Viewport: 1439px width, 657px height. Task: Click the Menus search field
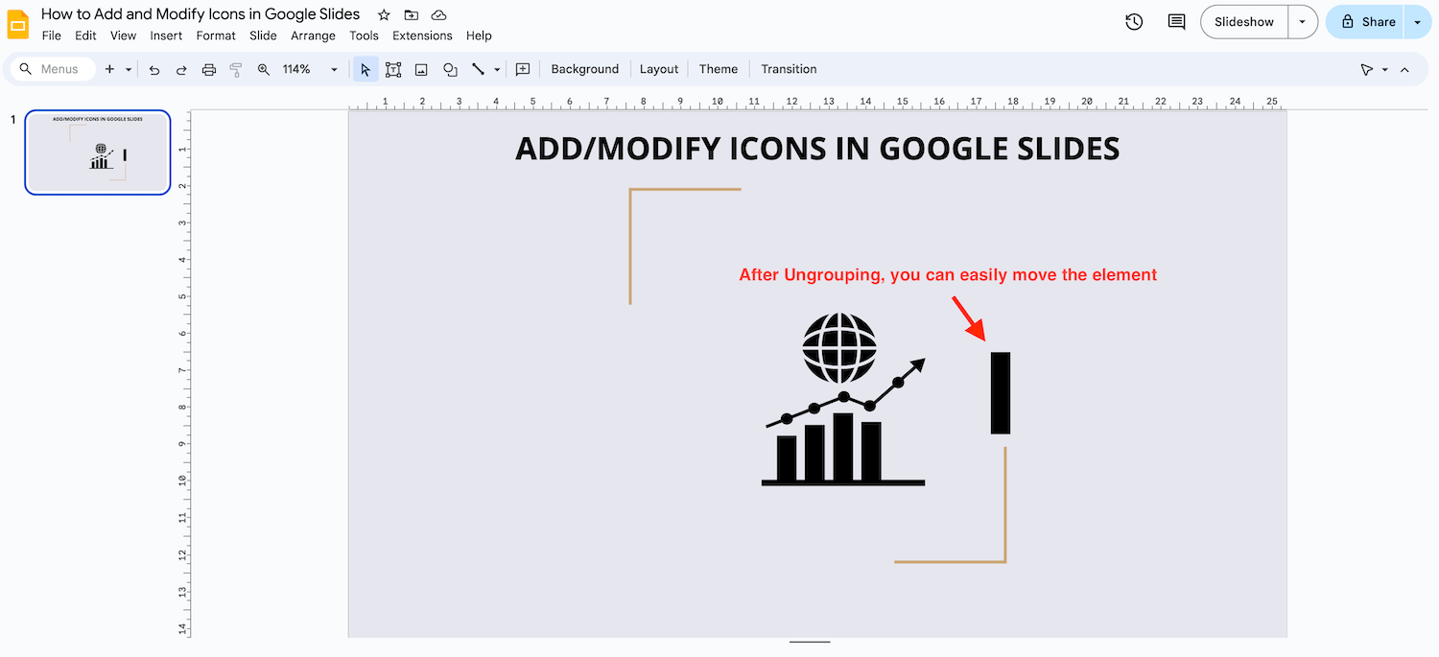[59, 70]
